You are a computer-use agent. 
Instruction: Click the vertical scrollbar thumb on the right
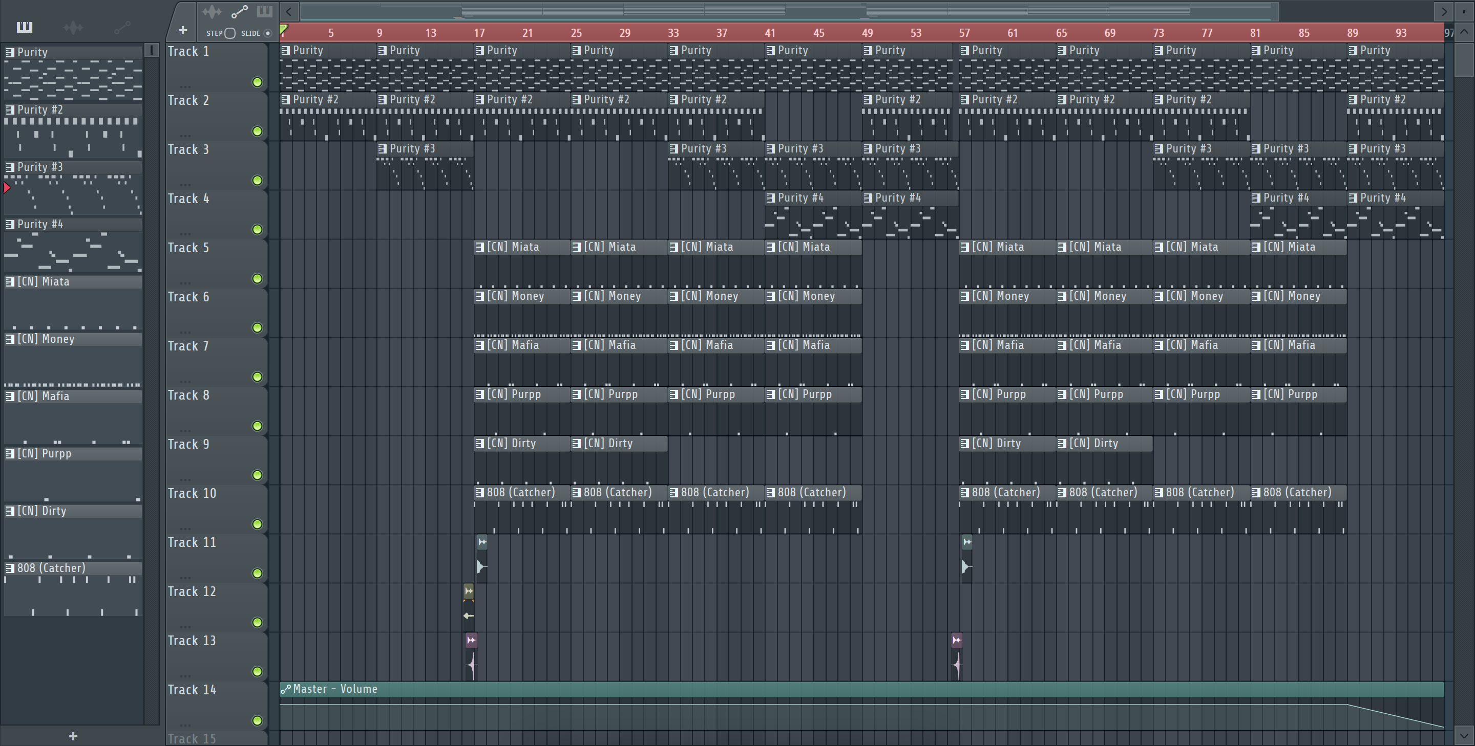1464,58
